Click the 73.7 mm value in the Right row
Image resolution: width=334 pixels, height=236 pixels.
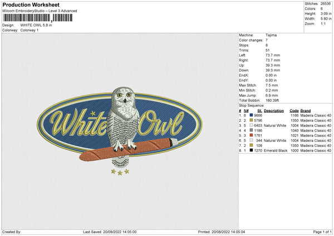(x=273, y=60)
